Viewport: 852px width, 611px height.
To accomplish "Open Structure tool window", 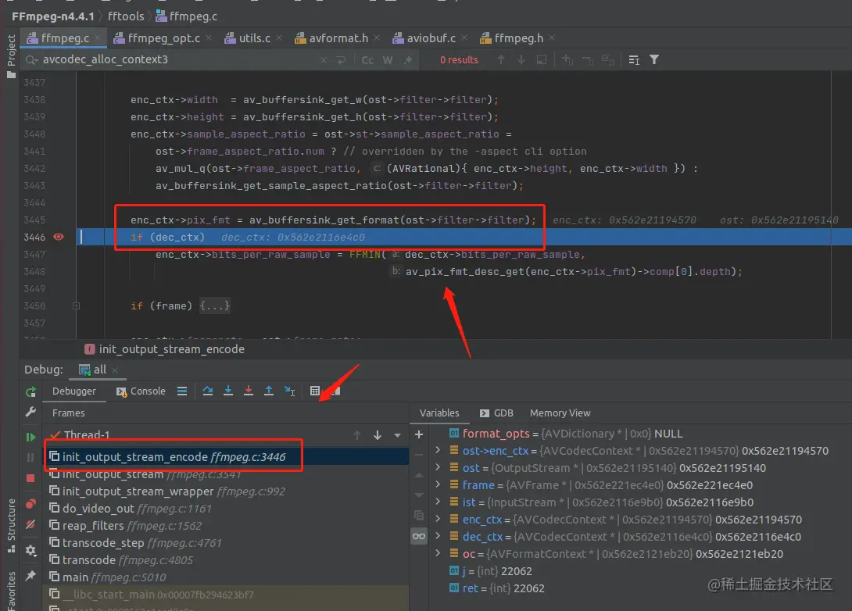I will click(x=11, y=525).
